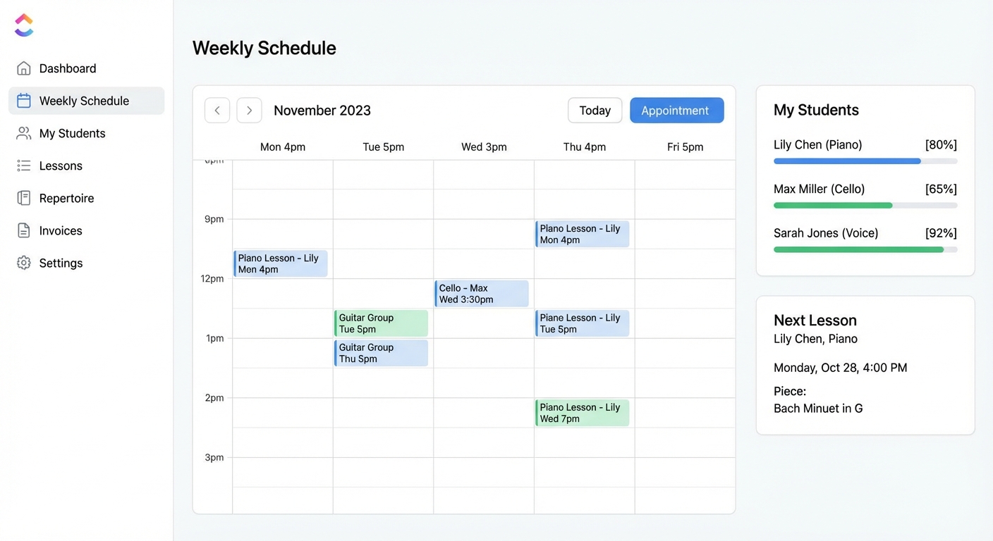Click the blue Appointment button
Image resolution: width=993 pixels, height=541 pixels.
click(676, 111)
